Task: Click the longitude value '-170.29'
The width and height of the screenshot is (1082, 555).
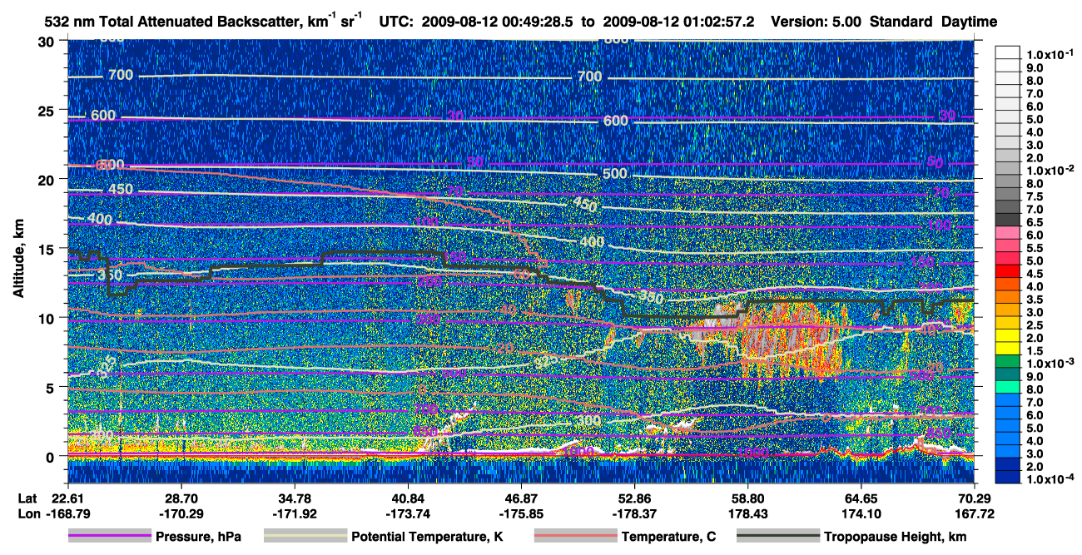Action: [x=181, y=513]
